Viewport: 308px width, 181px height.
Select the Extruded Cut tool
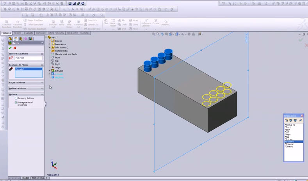coord(53,24)
